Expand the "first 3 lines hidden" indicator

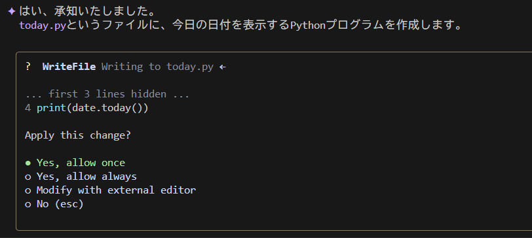(x=107, y=94)
